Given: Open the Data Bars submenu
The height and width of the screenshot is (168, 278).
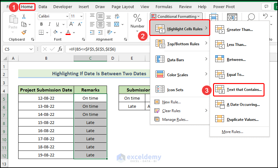Looking at the screenshot, I should point(180,59).
